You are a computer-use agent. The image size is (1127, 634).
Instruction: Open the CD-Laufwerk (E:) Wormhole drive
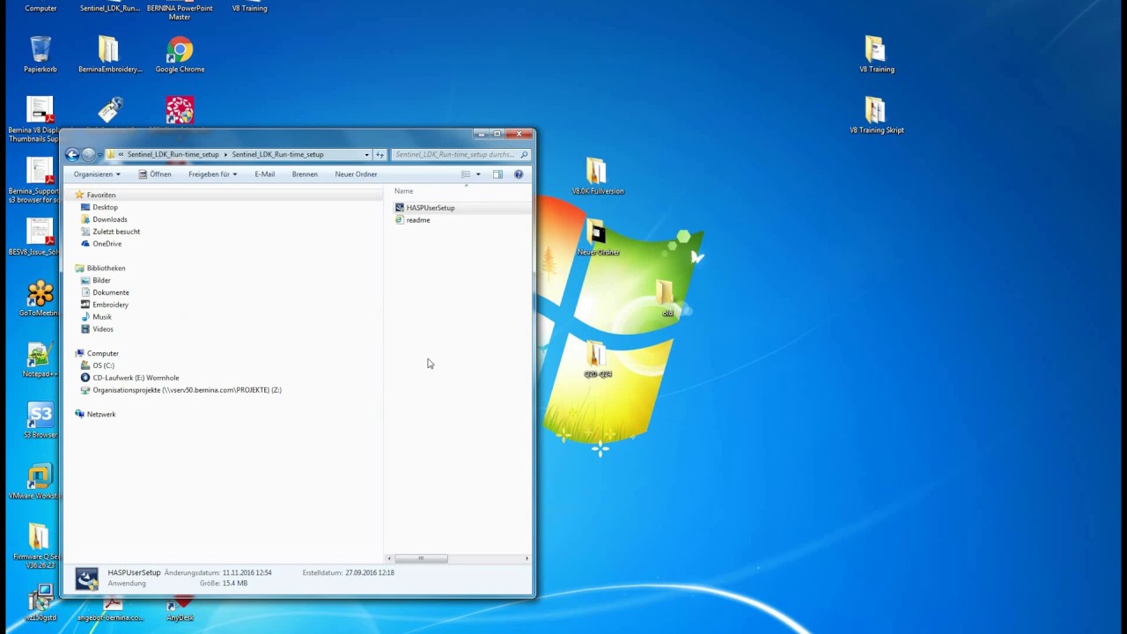136,378
